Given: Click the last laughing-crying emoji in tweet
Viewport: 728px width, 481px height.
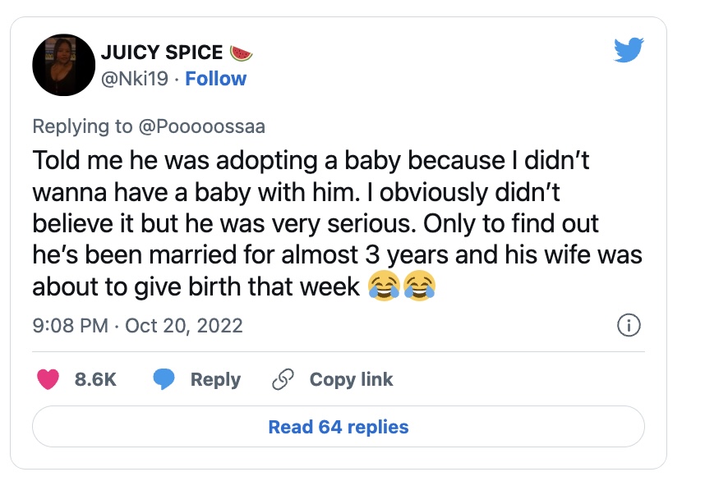Looking at the screenshot, I should (x=419, y=286).
